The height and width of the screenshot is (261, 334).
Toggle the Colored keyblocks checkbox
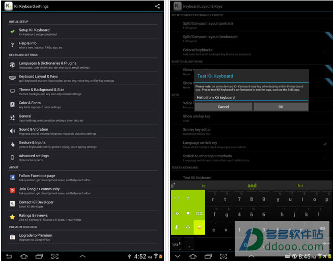pos(324,51)
